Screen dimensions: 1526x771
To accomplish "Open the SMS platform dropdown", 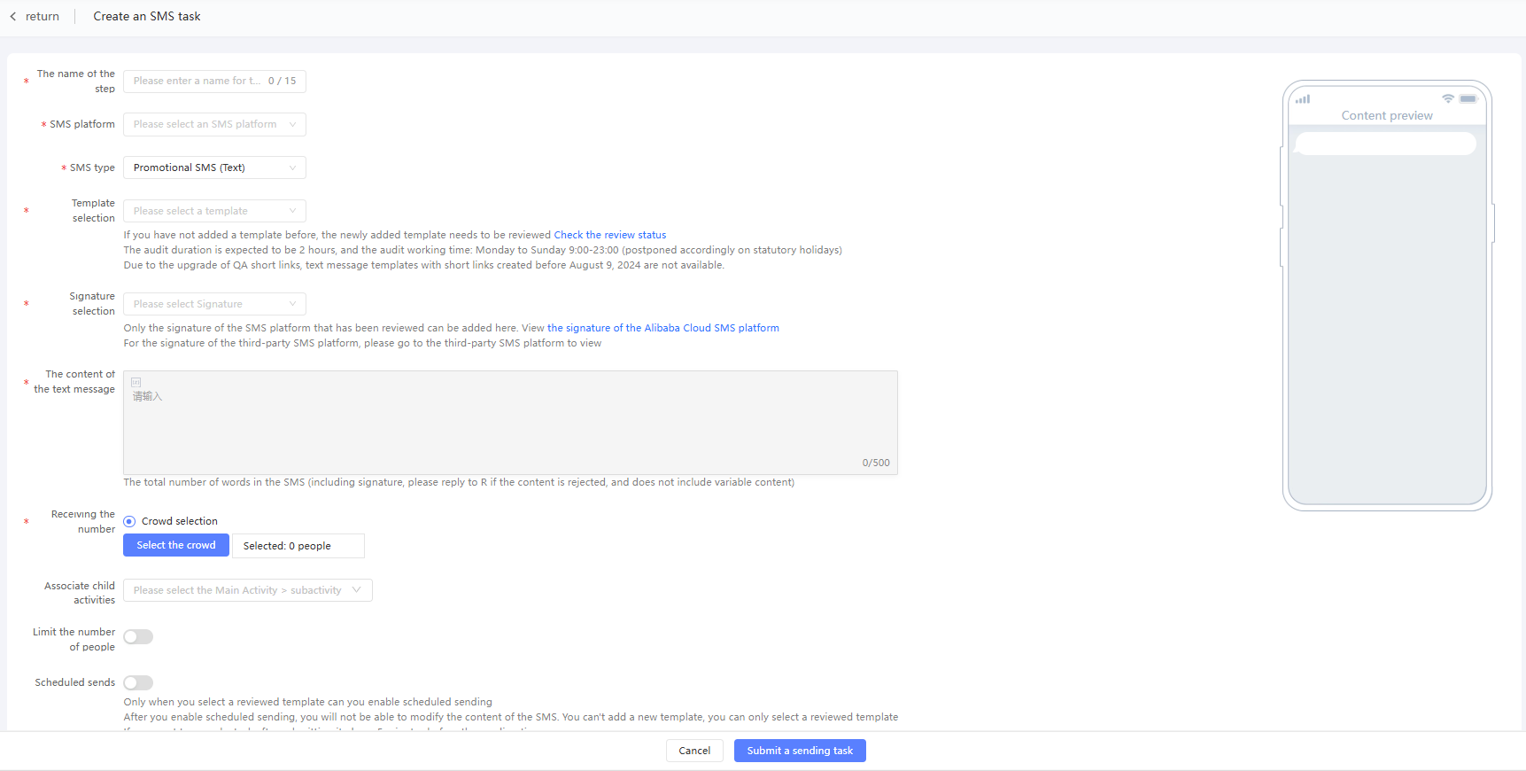I will coord(214,124).
